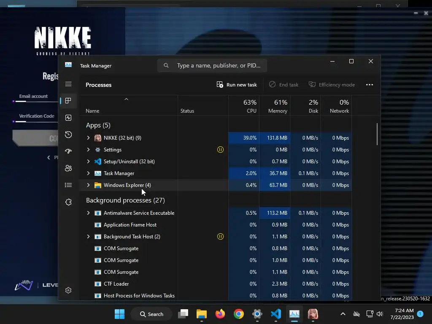Select the Processes page icon in sidebar
The image size is (432, 324).
tap(68, 101)
